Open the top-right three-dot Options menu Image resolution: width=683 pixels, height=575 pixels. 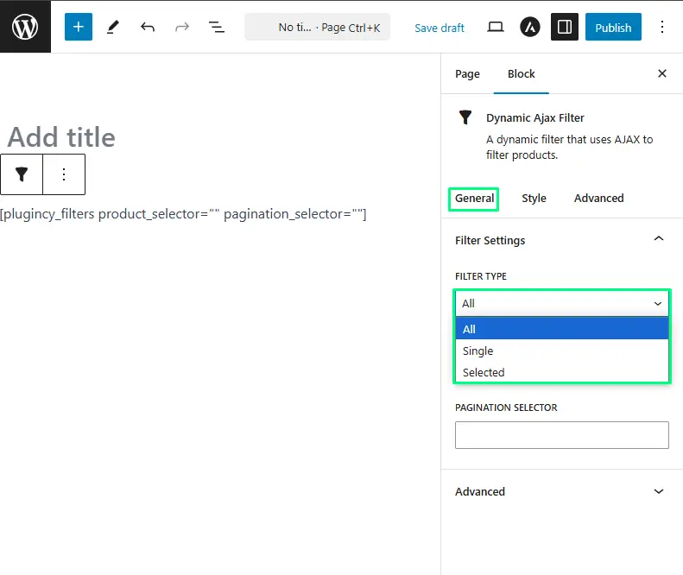(x=662, y=27)
